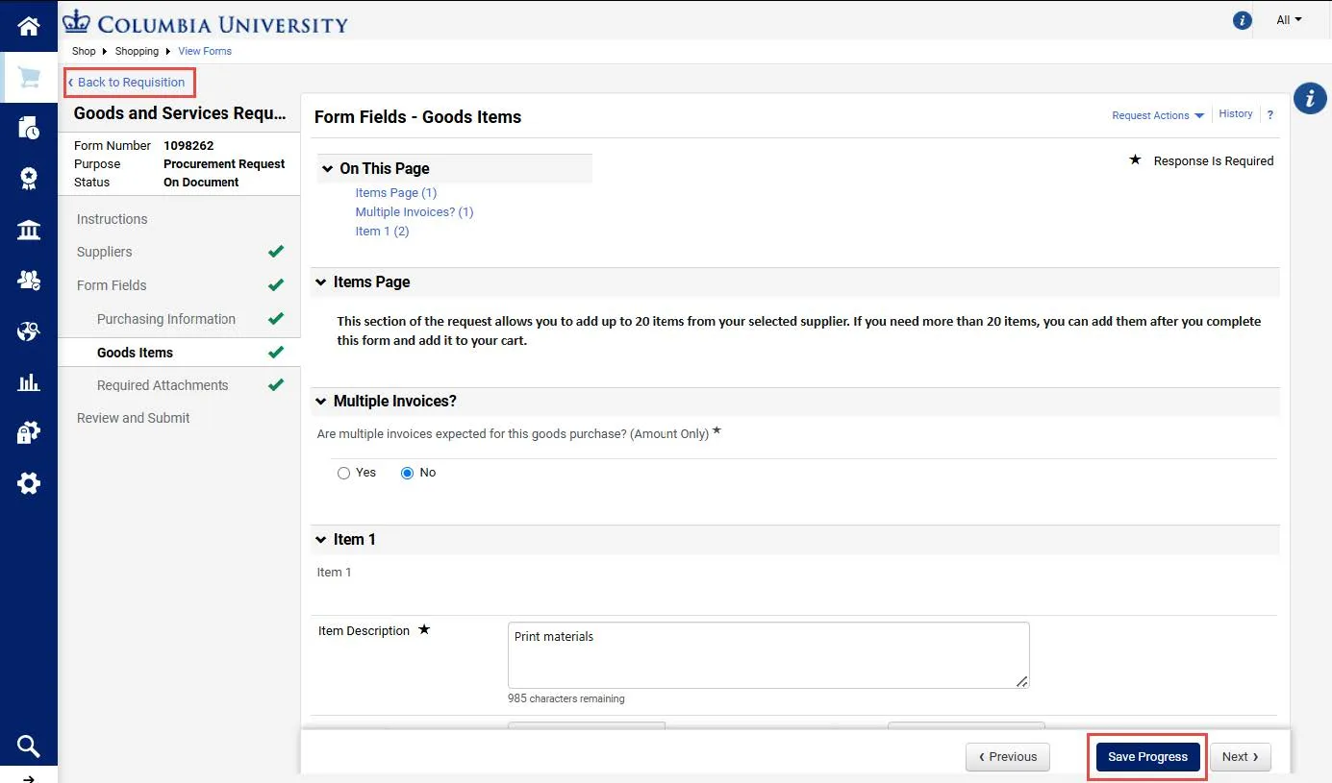Screen dimensions: 1332x783
Task: Open the All dropdown in top bar
Action: tap(1289, 20)
